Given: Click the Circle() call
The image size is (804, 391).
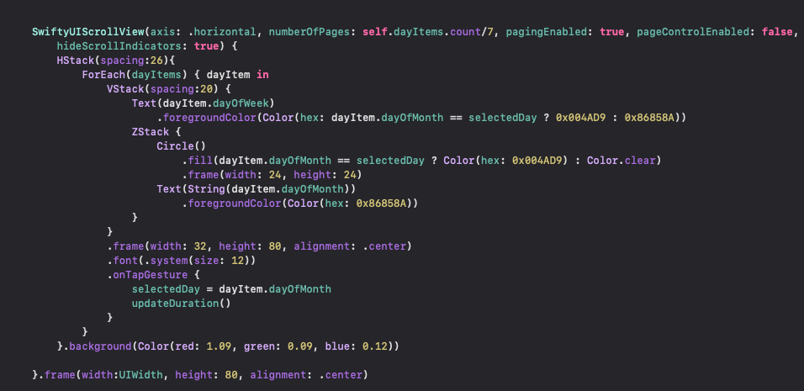Looking at the screenshot, I should click(x=182, y=146).
